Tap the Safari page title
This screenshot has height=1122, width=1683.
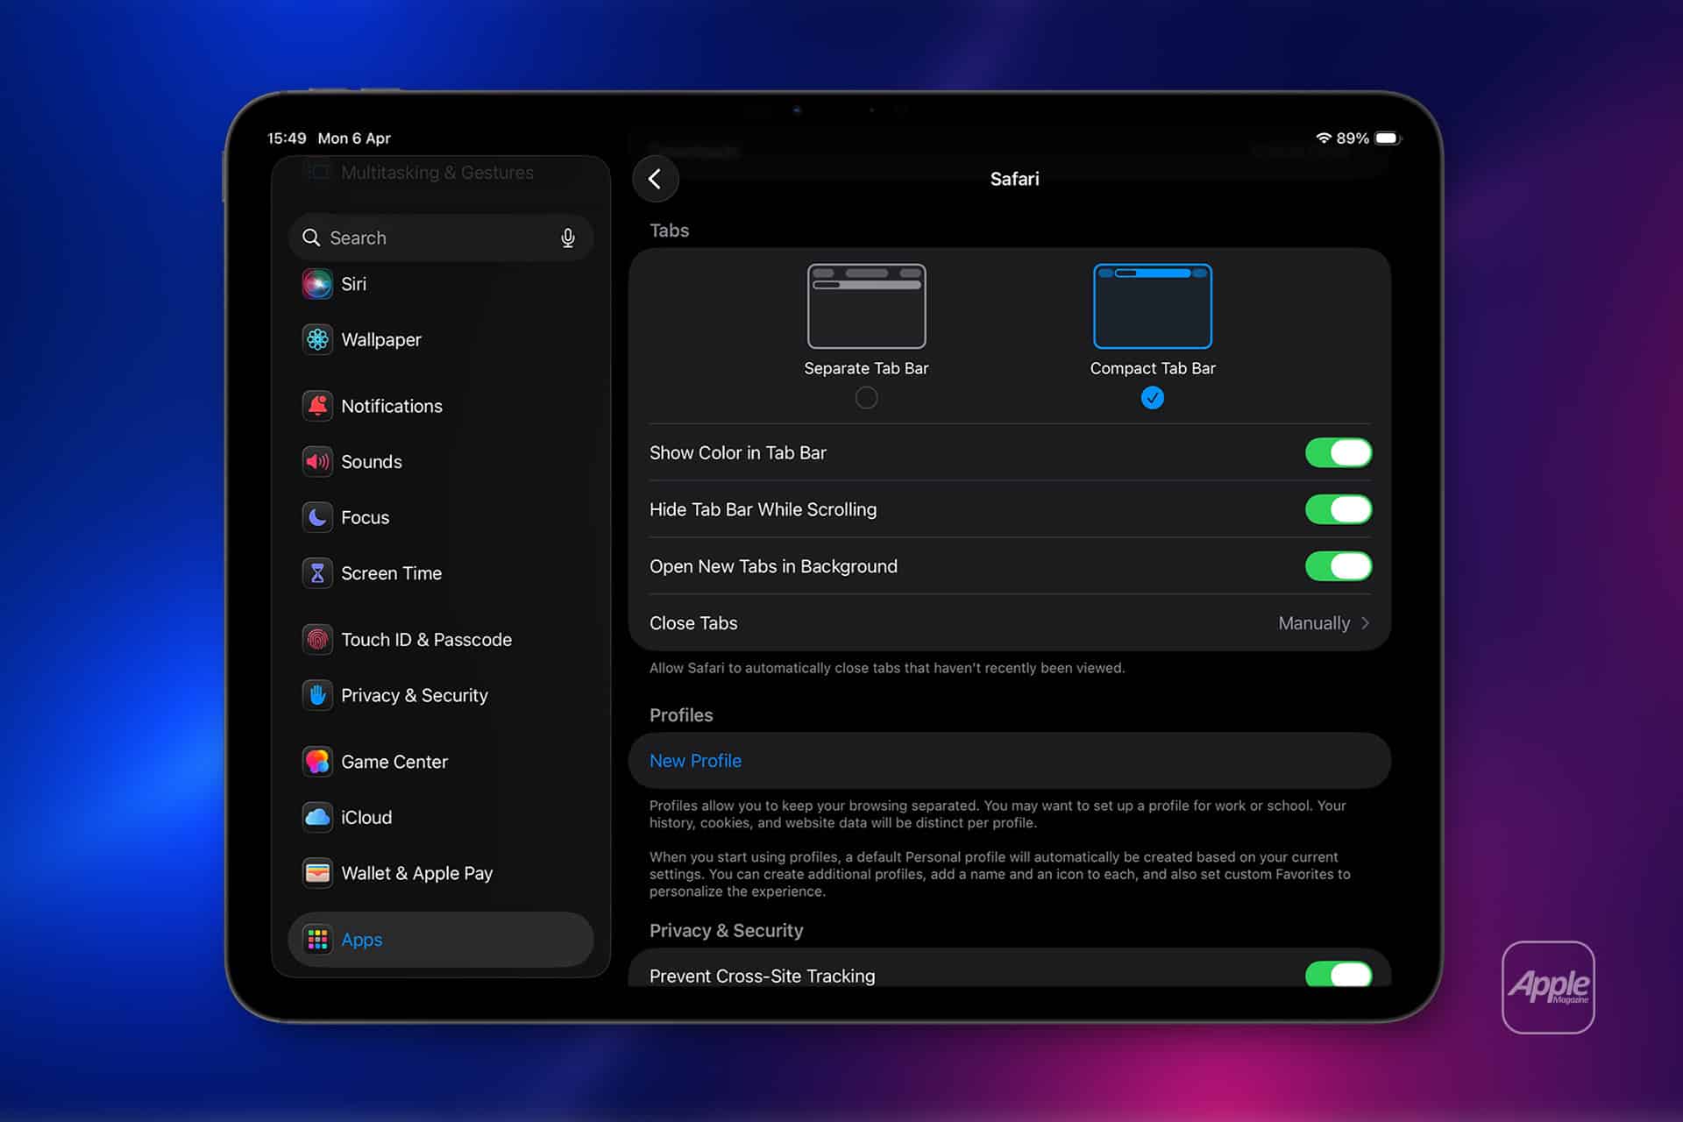pos(1014,179)
